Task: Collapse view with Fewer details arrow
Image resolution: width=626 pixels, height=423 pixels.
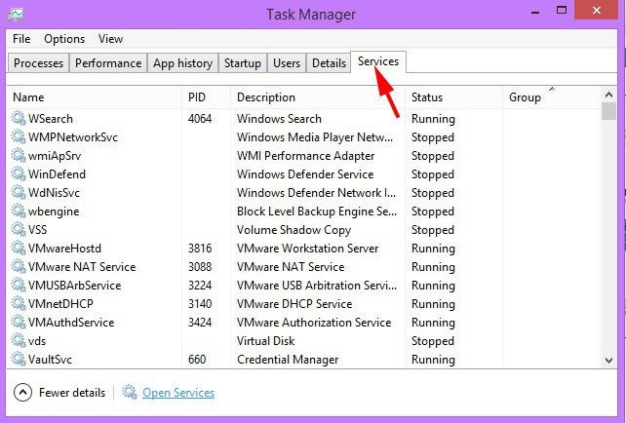Action: click(22, 393)
